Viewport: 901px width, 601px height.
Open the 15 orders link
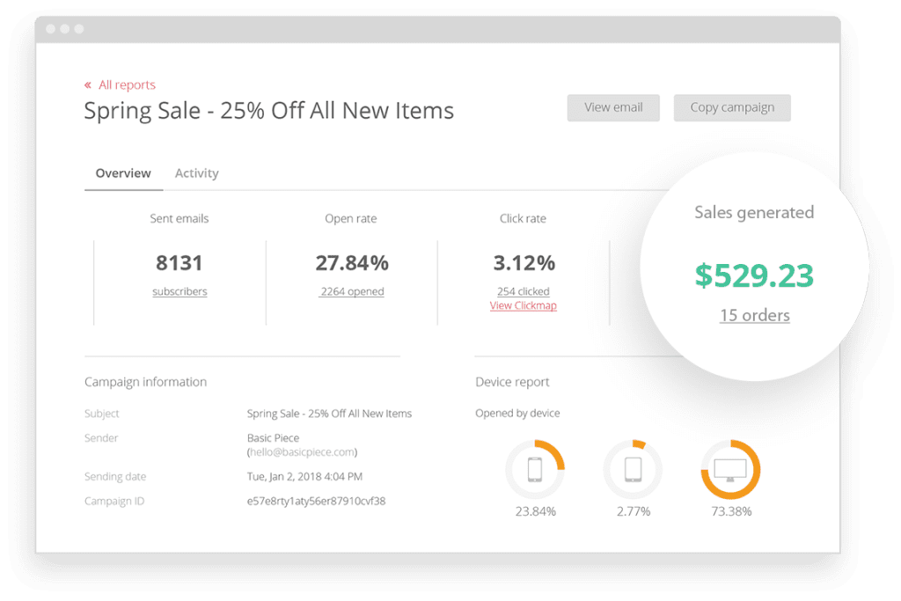click(754, 315)
